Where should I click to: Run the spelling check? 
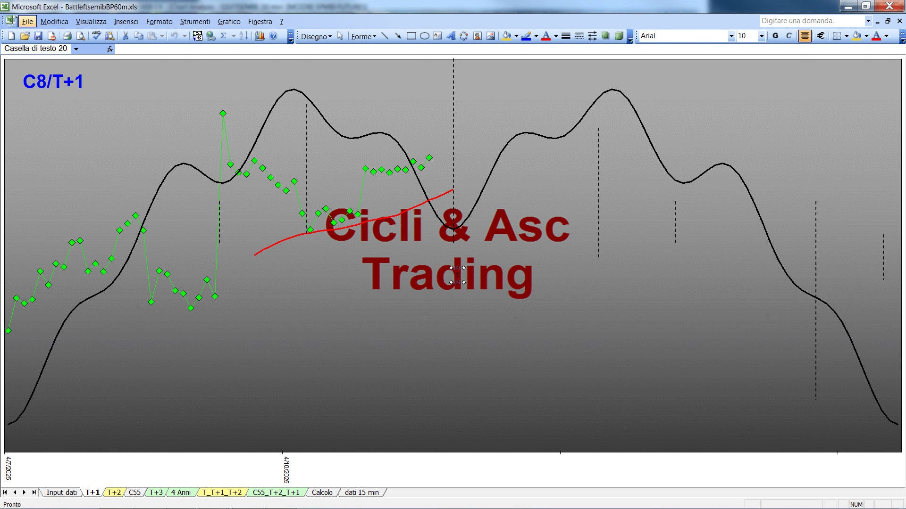96,36
